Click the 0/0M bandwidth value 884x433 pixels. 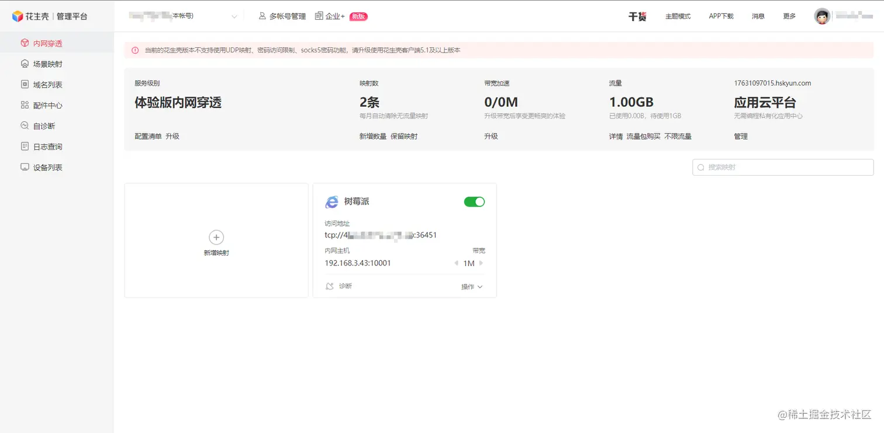coord(501,103)
